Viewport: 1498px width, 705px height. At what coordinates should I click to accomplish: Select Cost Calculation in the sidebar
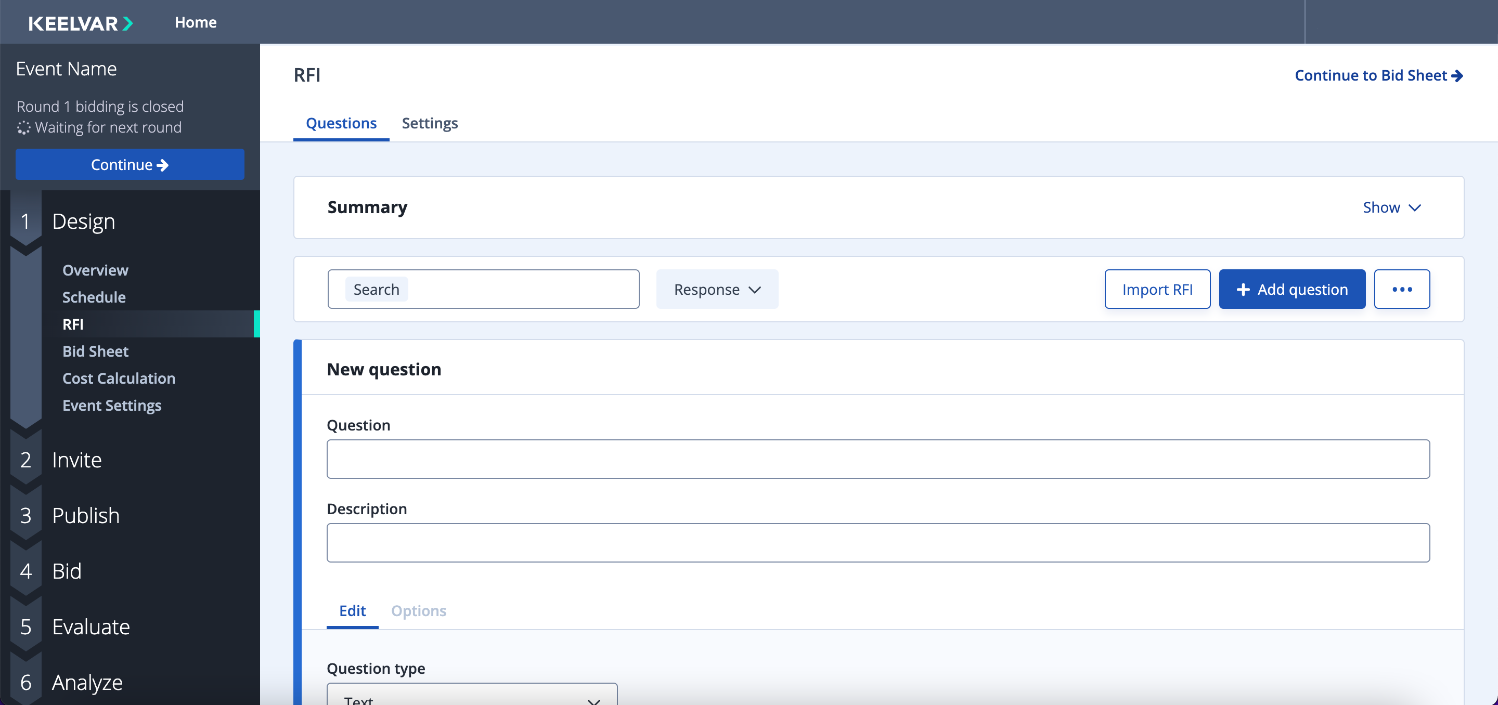119,378
